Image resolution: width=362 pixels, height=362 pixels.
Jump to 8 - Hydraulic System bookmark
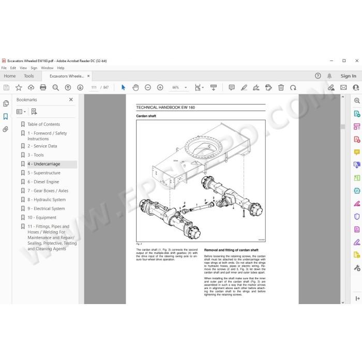pyautogui.click(x=47, y=200)
